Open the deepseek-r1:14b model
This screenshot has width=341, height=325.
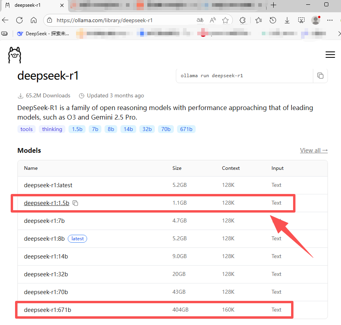(46, 257)
